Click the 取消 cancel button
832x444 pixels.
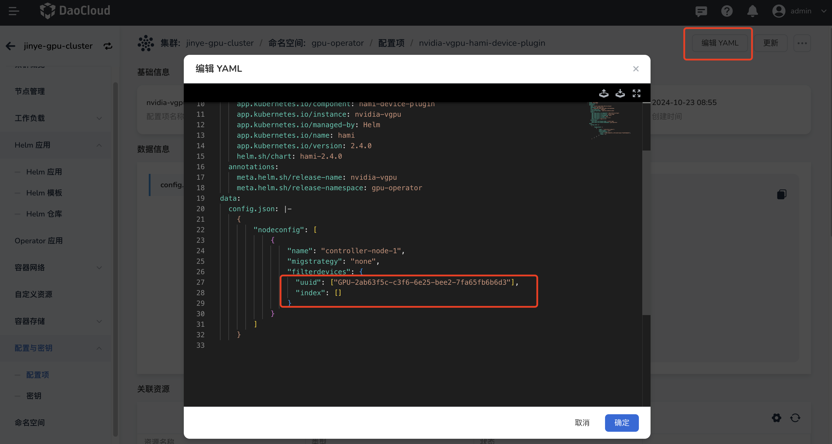click(x=582, y=423)
